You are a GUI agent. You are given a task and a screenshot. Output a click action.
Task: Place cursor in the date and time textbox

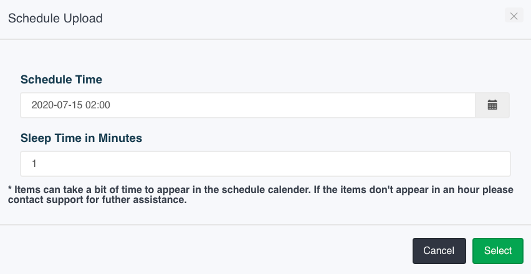pyautogui.click(x=248, y=105)
